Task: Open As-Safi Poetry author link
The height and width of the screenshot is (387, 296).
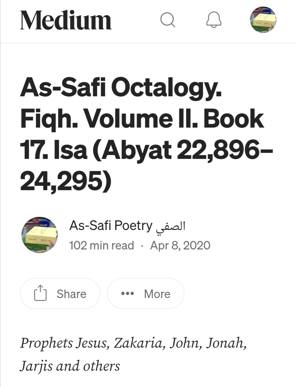Action: 111,226
